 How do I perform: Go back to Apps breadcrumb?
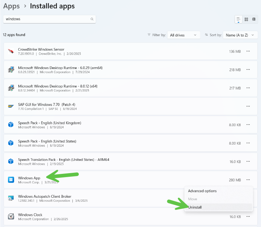click(11, 6)
